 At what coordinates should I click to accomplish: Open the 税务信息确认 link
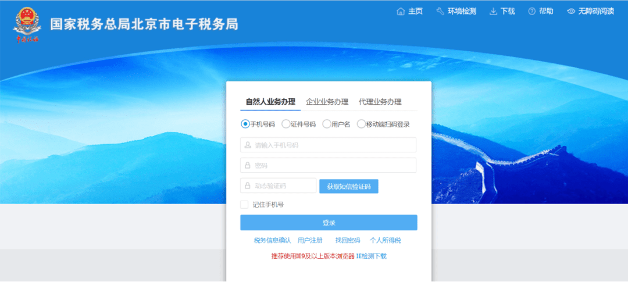272,240
